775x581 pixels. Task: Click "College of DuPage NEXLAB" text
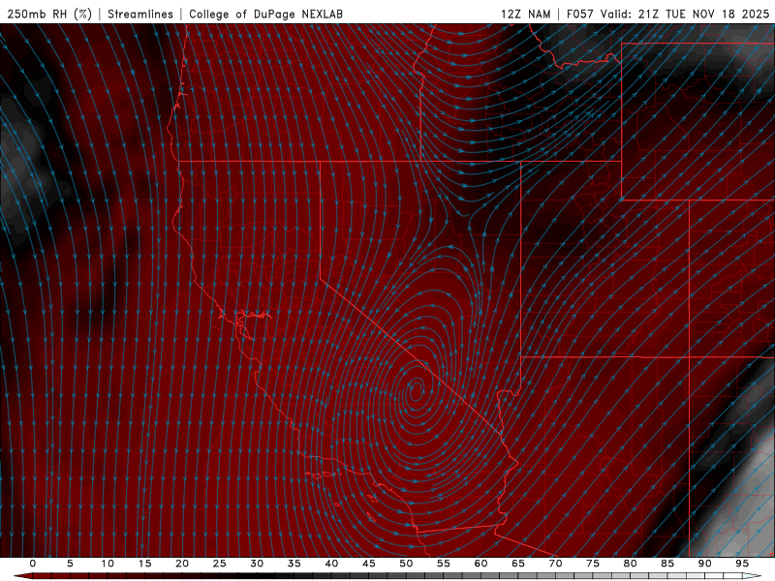coord(265,14)
